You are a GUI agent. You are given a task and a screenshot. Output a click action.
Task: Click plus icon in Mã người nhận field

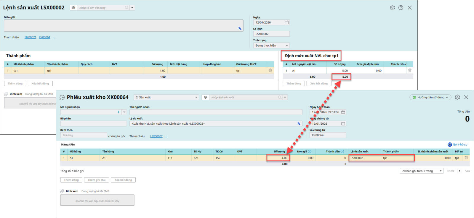[118, 112]
